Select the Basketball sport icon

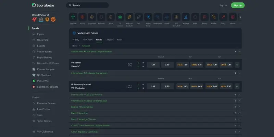coord(92,17)
